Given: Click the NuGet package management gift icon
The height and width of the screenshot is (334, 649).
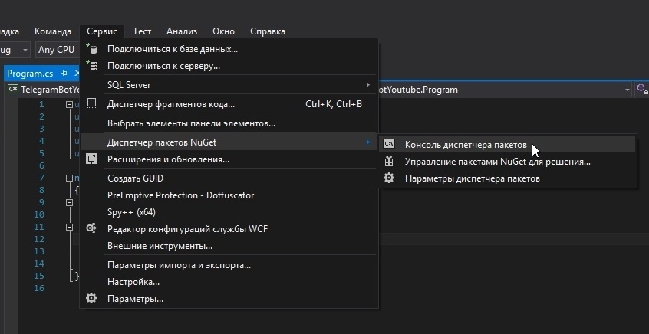Looking at the screenshot, I should (x=389, y=161).
